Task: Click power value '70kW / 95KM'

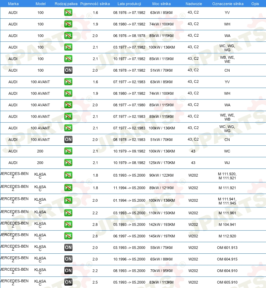Action: click(x=161, y=271)
